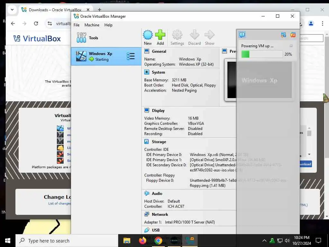Click the taskbar search box
The width and height of the screenshot is (329, 247).
tap(67, 241)
